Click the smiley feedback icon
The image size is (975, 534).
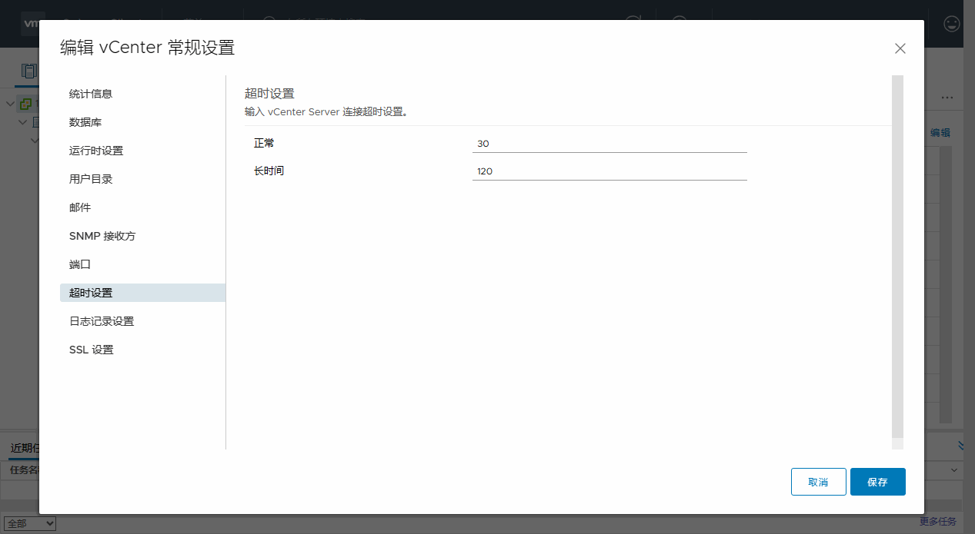[x=952, y=23]
